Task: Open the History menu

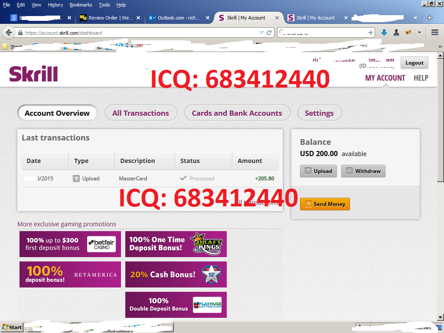Action: pos(55,5)
